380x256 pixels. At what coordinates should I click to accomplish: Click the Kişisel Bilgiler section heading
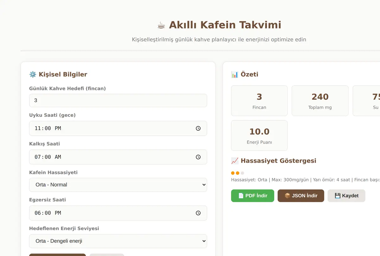[63, 74]
